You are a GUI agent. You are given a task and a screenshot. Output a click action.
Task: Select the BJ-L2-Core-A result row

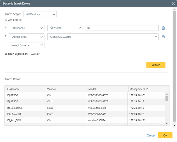click(85, 108)
